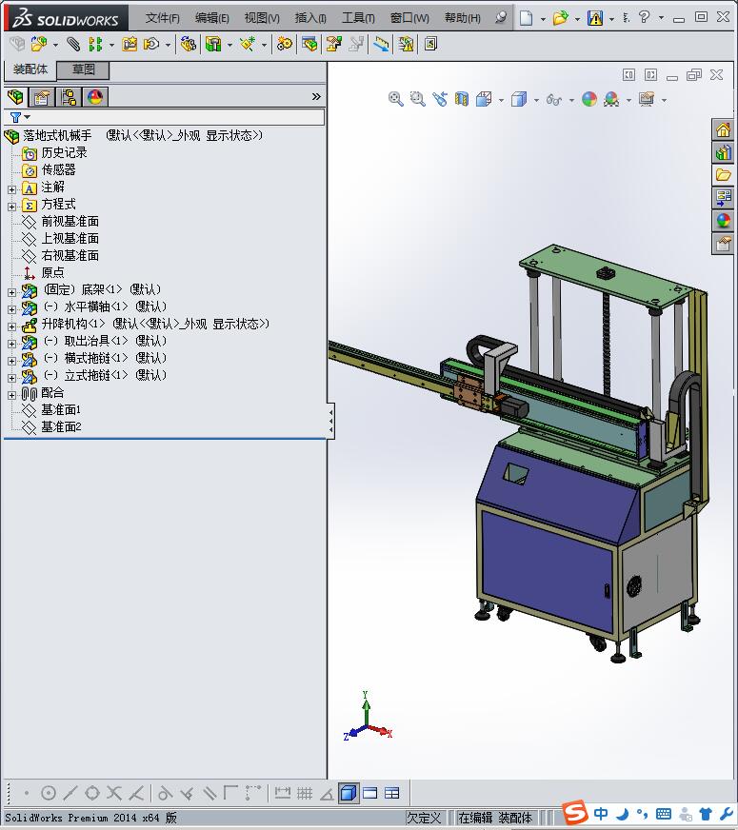Select the 传感器 sensors item

58,170
